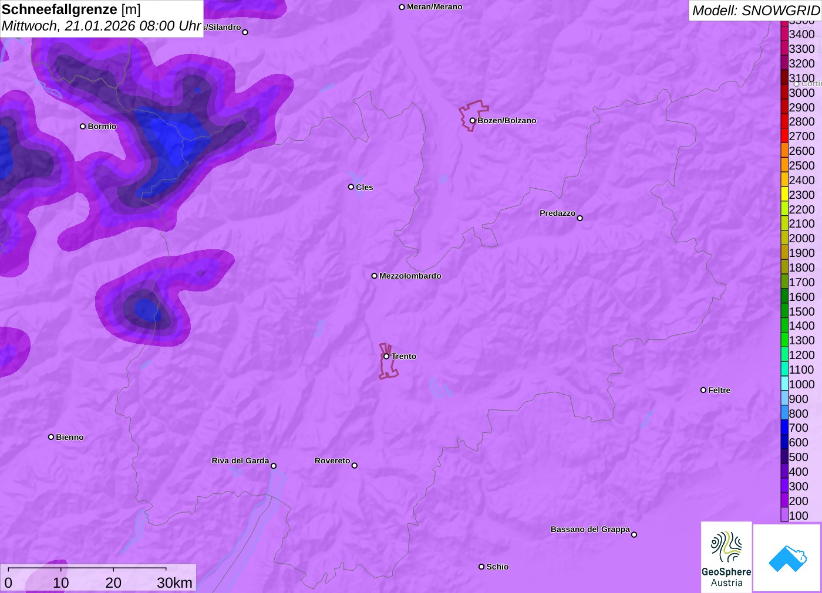Screen dimensions: 822x593
Task: Click the Bormio marker dot
Action: click(83, 126)
